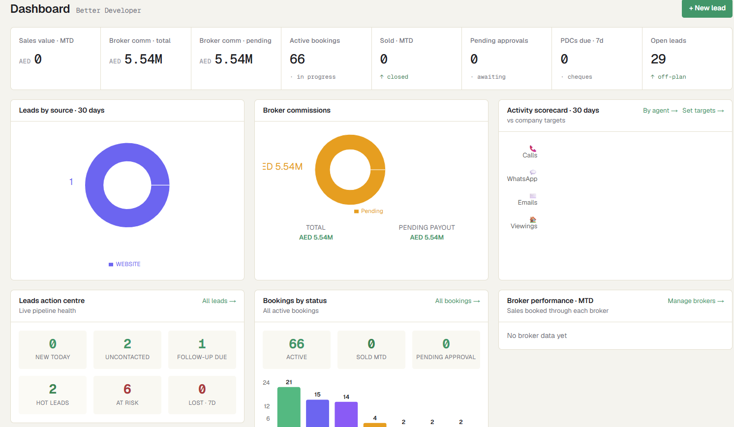Screen dimensions: 734x427
Task: Open the By agent link
Action: (x=660, y=111)
